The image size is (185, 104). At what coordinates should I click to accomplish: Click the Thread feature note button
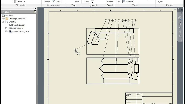click(x=47, y=2)
